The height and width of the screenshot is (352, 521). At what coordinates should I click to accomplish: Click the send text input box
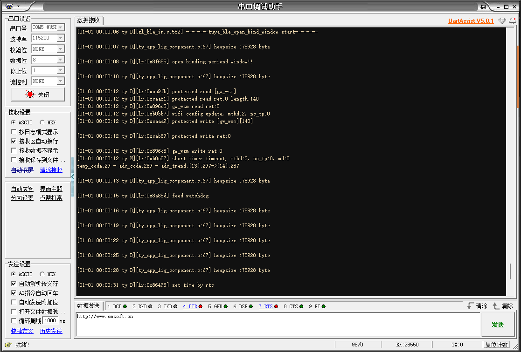pos(278,325)
